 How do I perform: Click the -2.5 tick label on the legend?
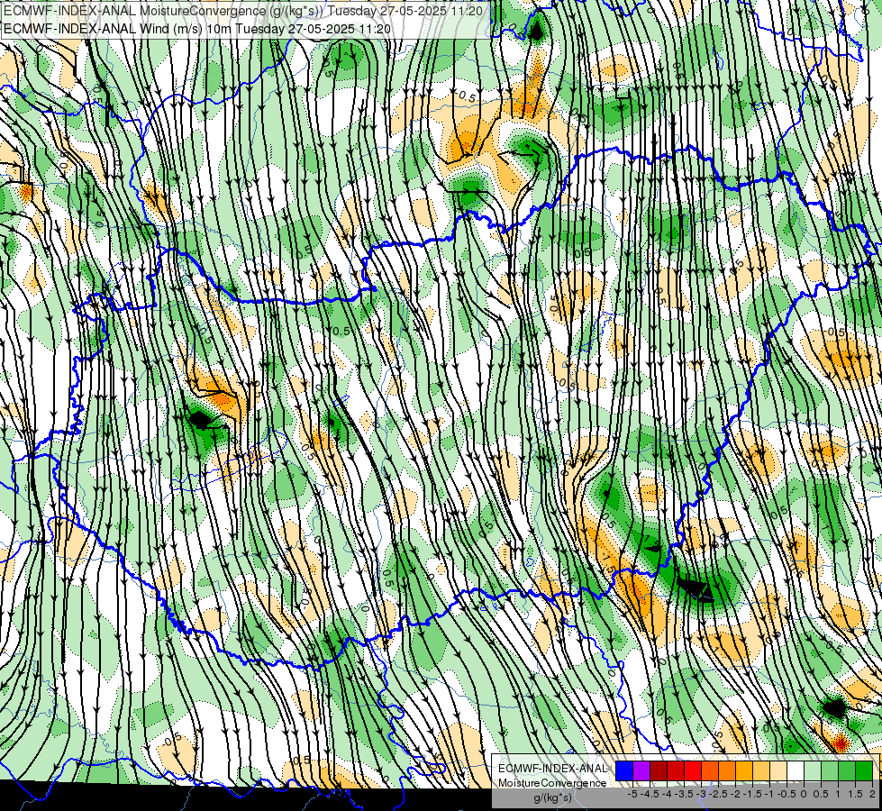tap(718, 794)
